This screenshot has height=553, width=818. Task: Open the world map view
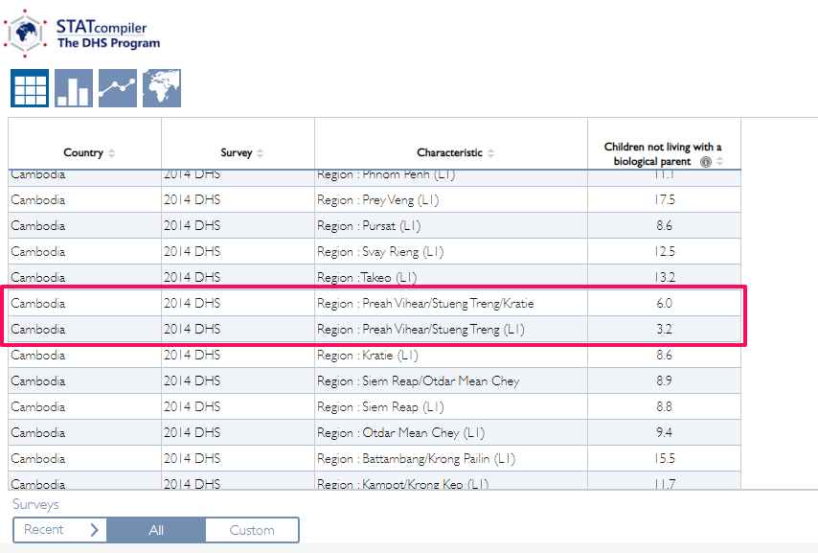(x=162, y=88)
